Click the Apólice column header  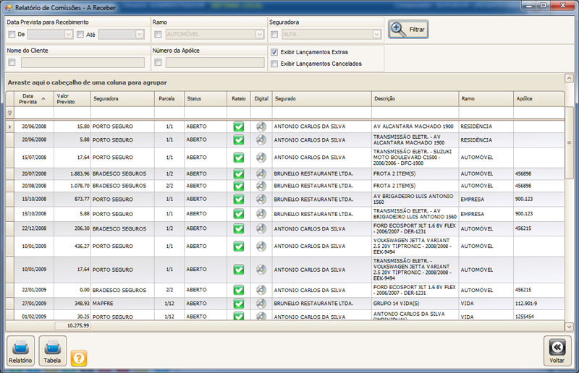pyautogui.click(x=539, y=99)
